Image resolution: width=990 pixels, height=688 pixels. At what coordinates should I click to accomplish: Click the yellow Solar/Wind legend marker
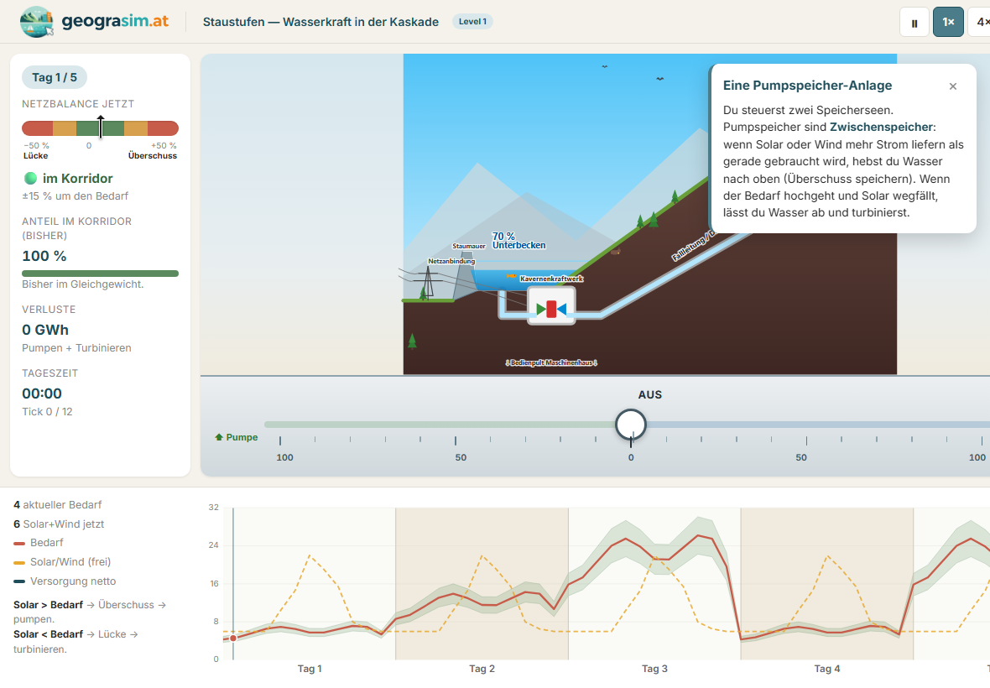(x=19, y=562)
